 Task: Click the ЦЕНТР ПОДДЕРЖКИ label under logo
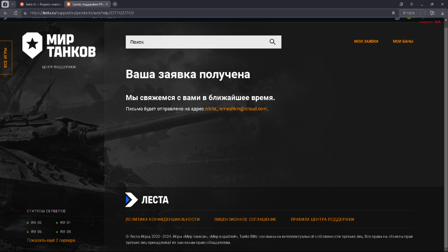pyautogui.click(x=59, y=67)
